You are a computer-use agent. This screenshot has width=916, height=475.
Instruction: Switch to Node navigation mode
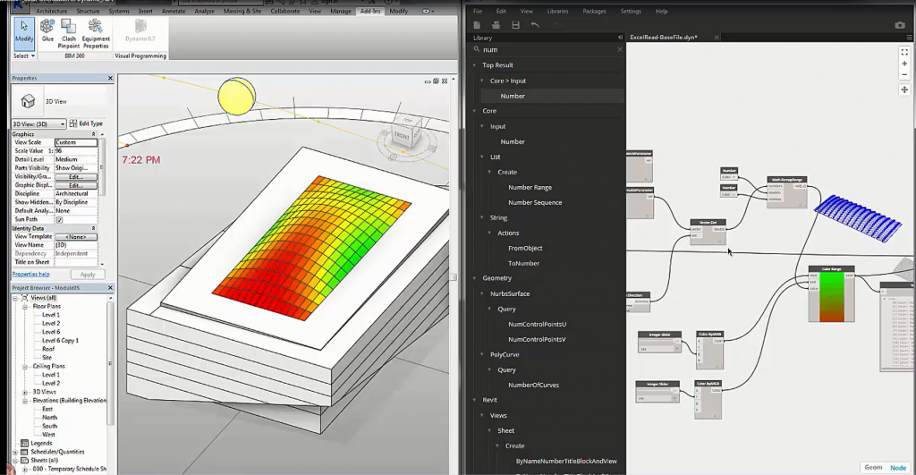pos(898,467)
